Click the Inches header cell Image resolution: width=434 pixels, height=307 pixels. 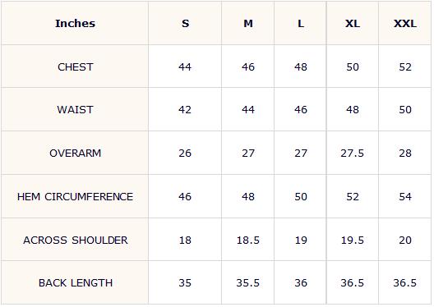click(x=75, y=24)
